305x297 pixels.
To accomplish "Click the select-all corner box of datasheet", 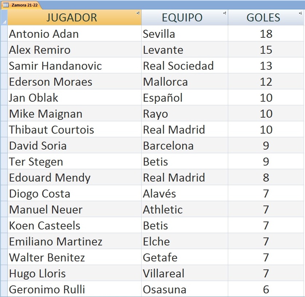I will coord(4,17).
